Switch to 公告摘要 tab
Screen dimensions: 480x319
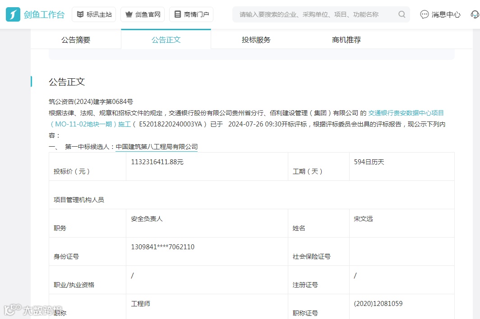[x=76, y=40]
